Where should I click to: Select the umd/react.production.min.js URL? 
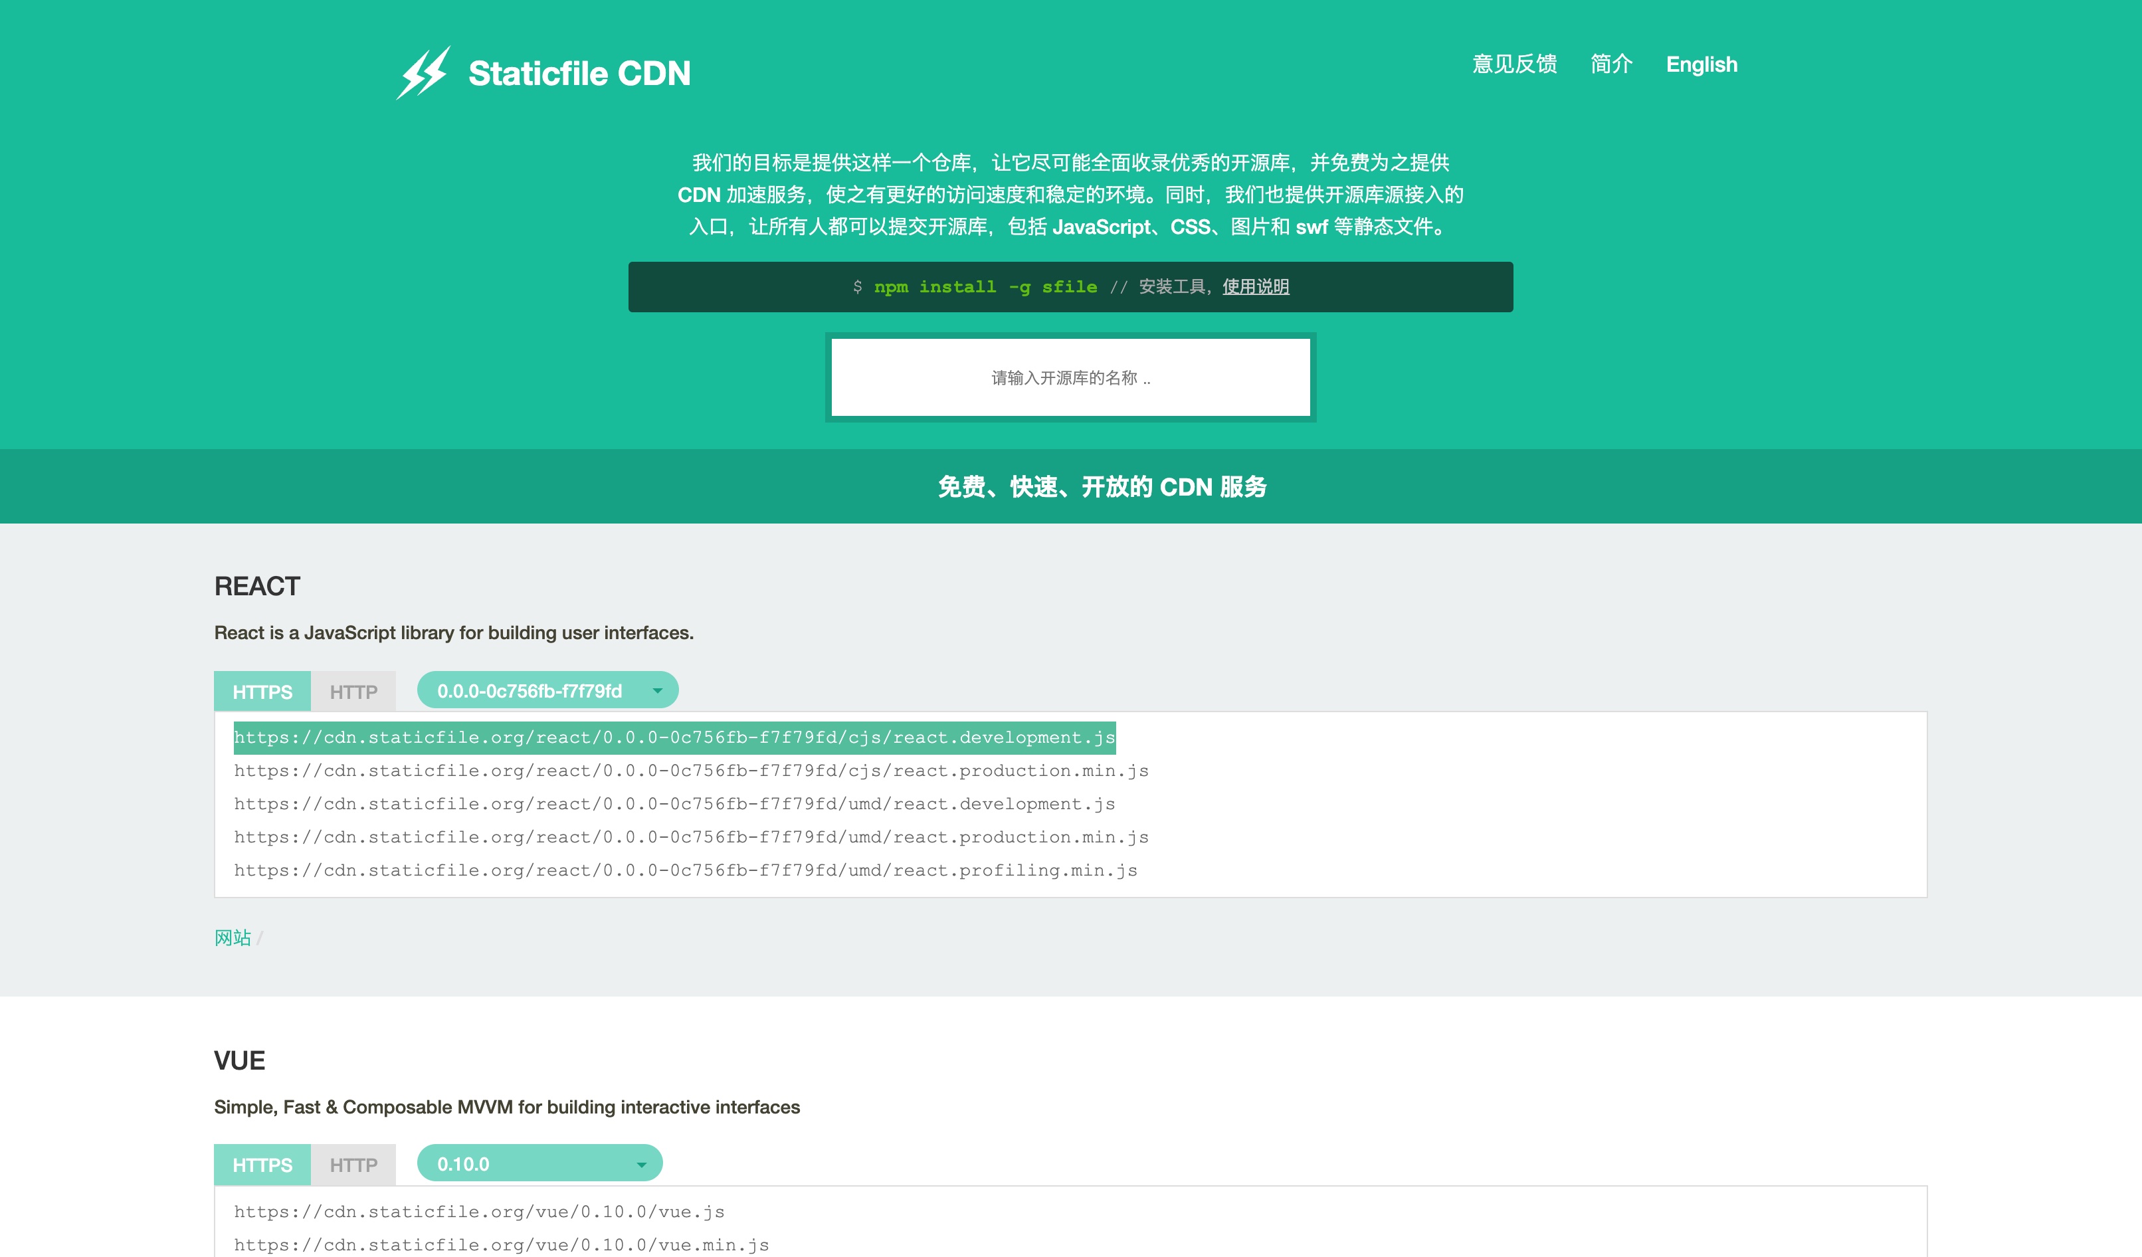[691, 837]
